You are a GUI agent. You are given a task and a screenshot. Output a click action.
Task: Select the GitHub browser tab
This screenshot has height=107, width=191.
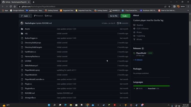tap(16, 2)
